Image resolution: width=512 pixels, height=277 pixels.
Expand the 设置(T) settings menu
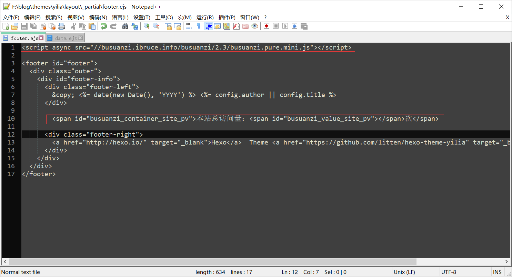142,18
